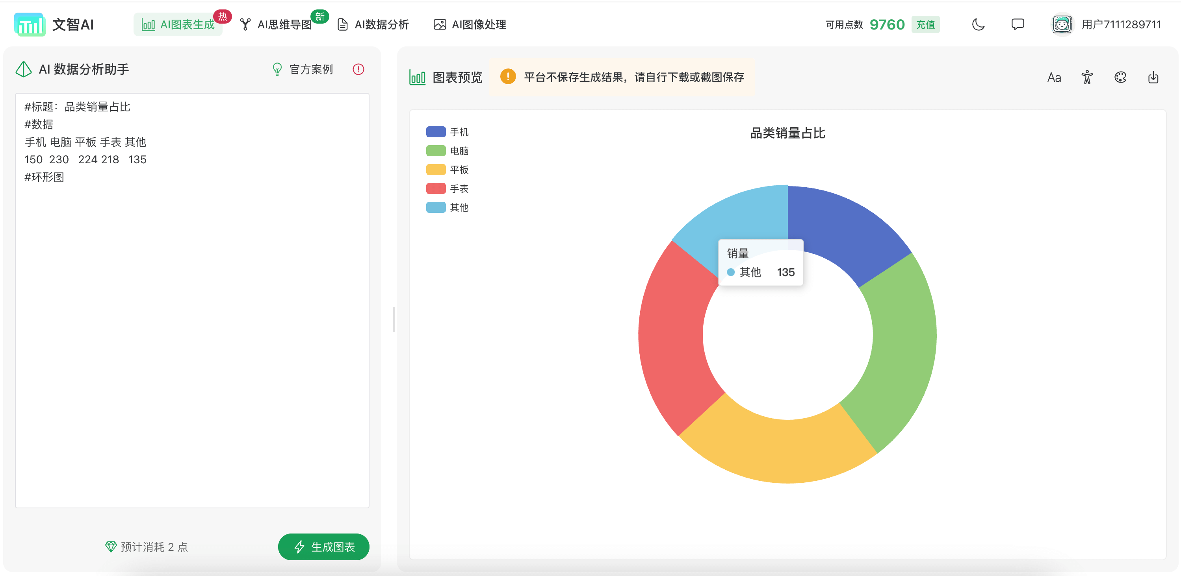Click the 充值 recharge button

tap(925, 24)
